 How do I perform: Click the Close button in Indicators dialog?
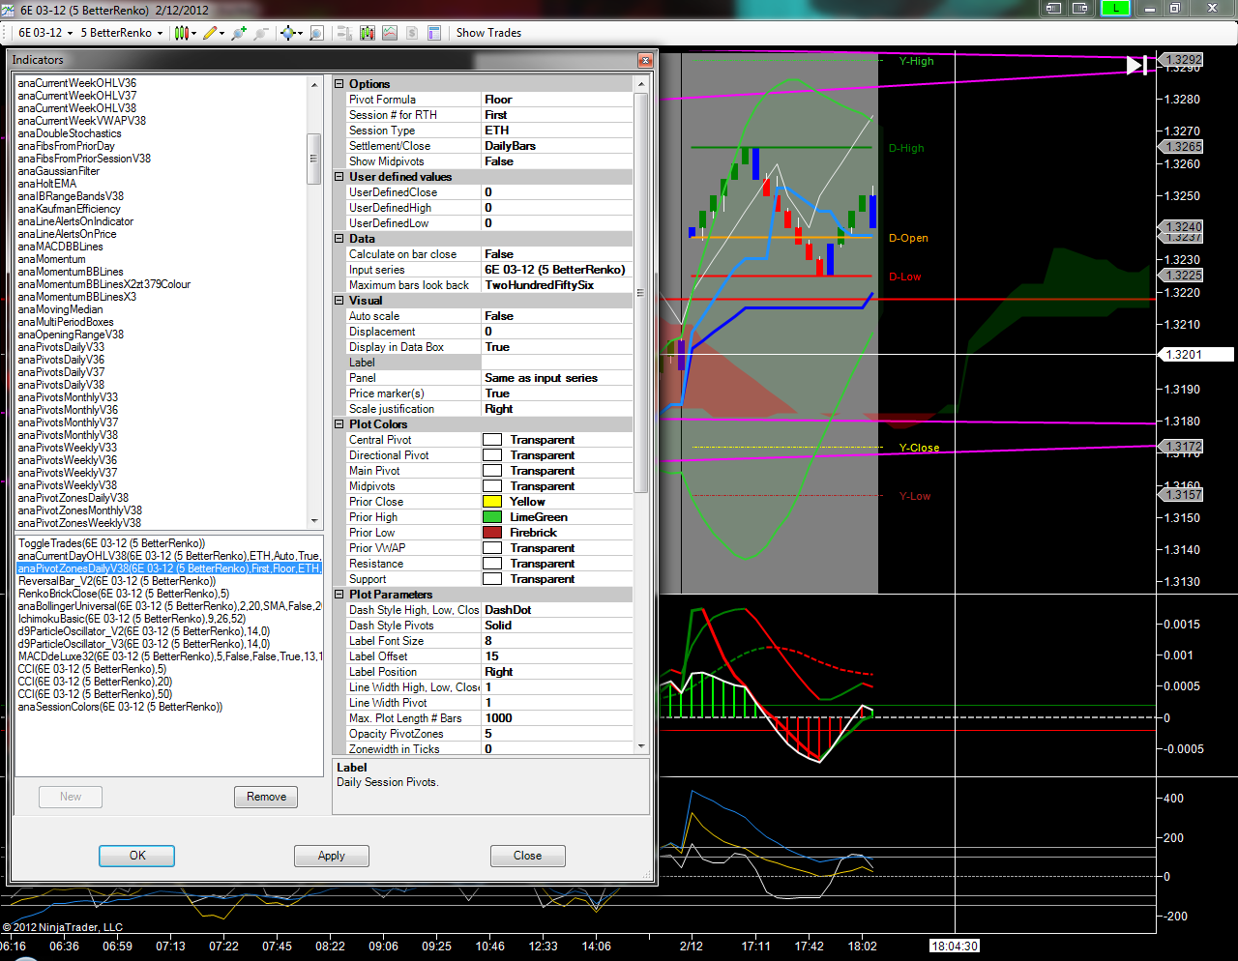[x=527, y=856]
